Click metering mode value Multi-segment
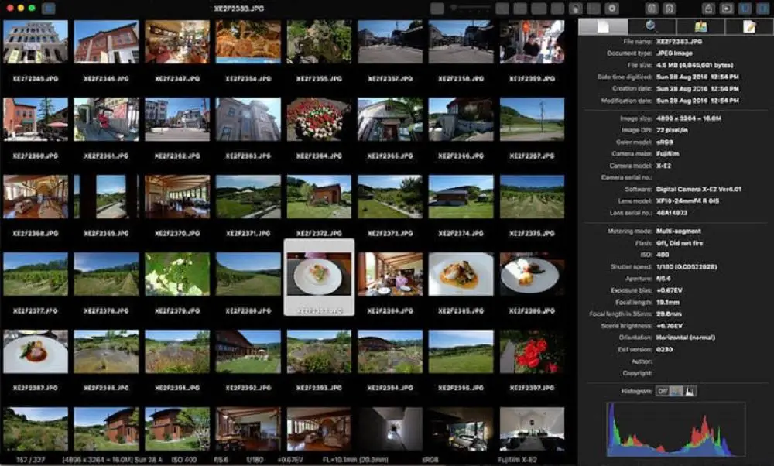Screen dimensions: 774x466 click(x=679, y=231)
